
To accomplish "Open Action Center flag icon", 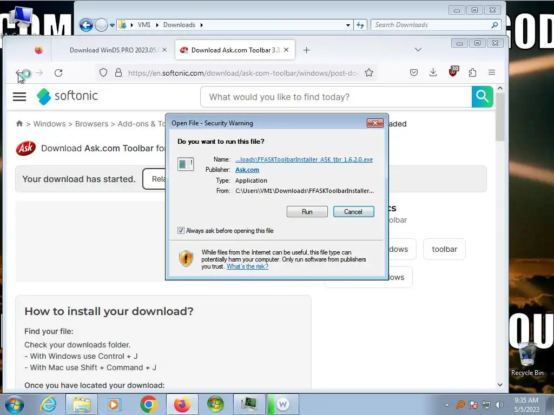I will pyautogui.click(x=473, y=405).
